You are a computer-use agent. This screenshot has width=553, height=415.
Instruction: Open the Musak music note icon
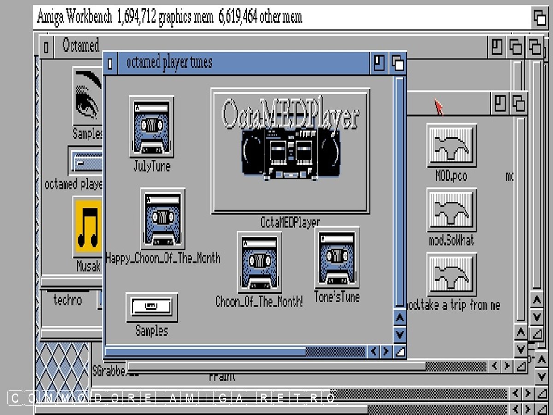88,227
